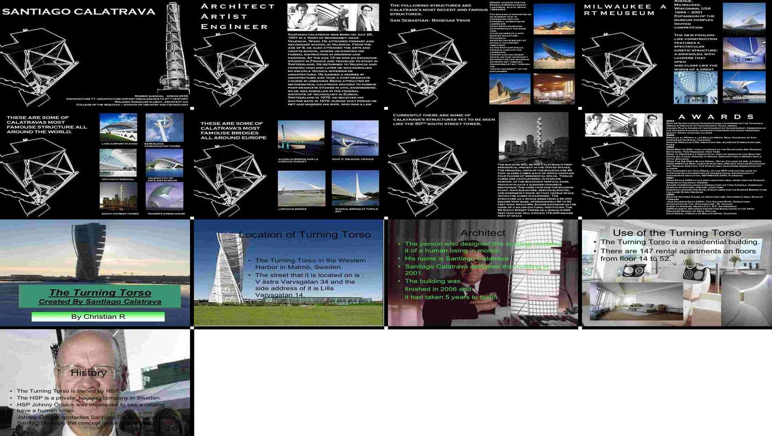Viewport: 772px width, 436px height.
Task: Select the Architect Artist Engineer biography slide
Action: pyautogui.click(x=289, y=54)
